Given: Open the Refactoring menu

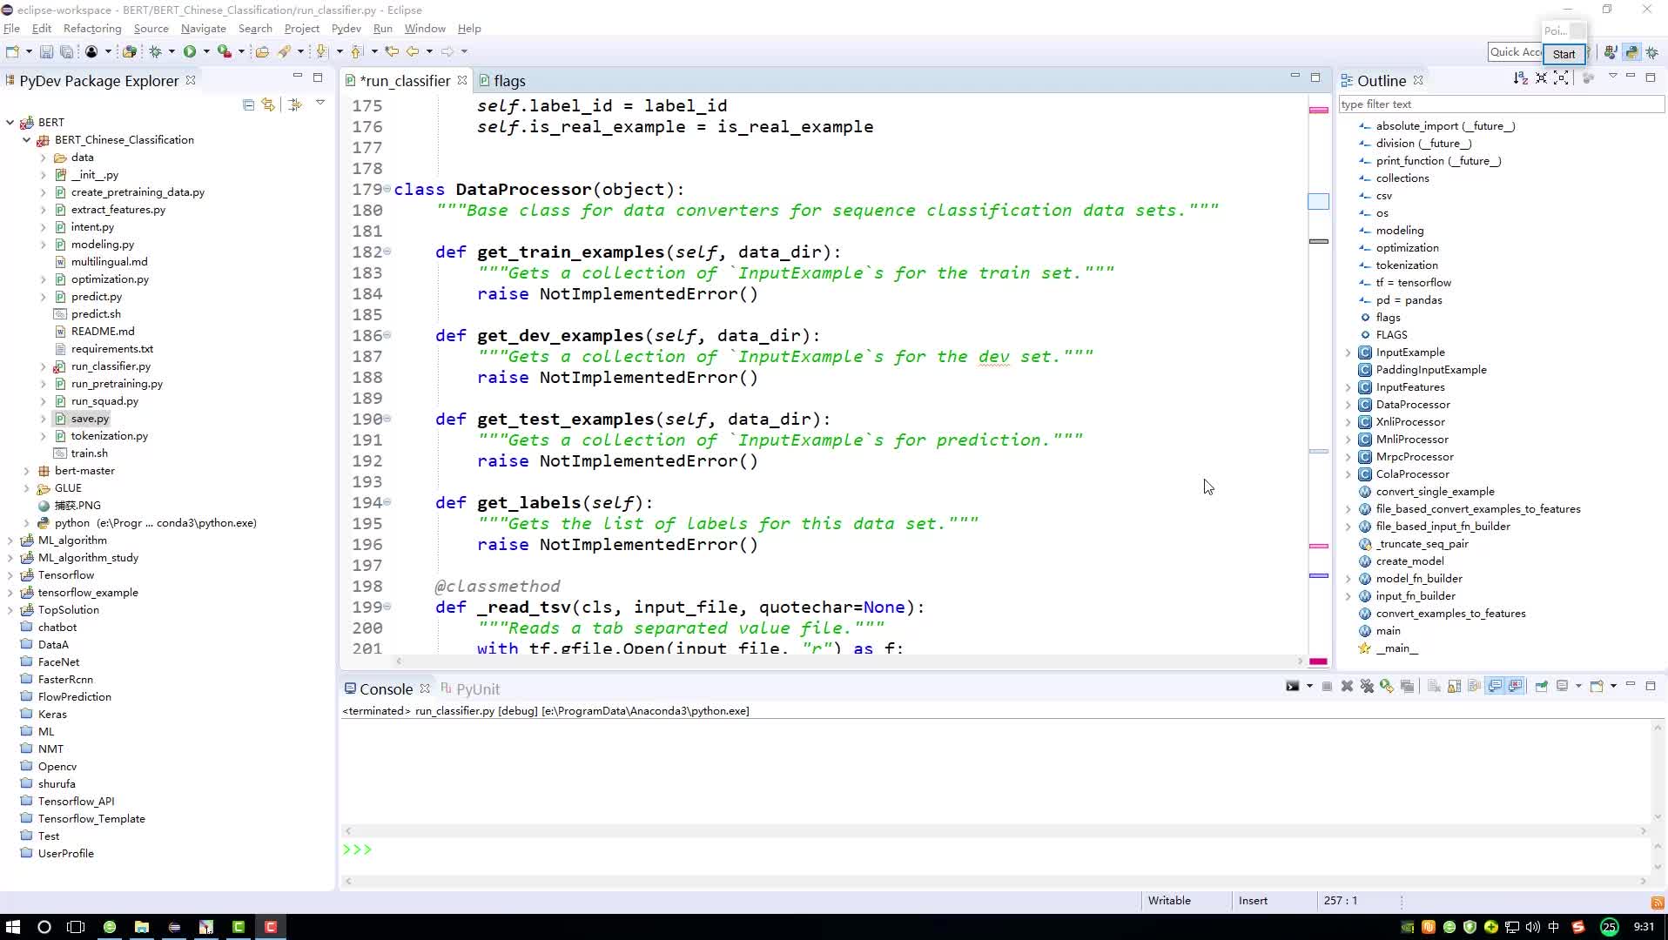Looking at the screenshot, I should click(x=92, y=29).
